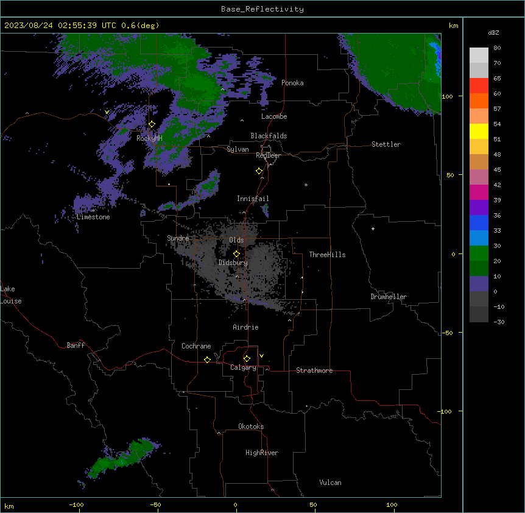
Task: Click the green 30 dBZ legend swatch
Action: 479,253
